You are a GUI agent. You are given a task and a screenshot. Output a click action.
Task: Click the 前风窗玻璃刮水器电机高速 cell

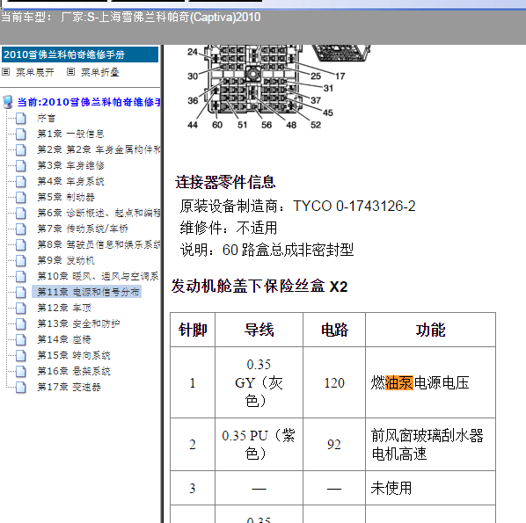pos(430,444)
